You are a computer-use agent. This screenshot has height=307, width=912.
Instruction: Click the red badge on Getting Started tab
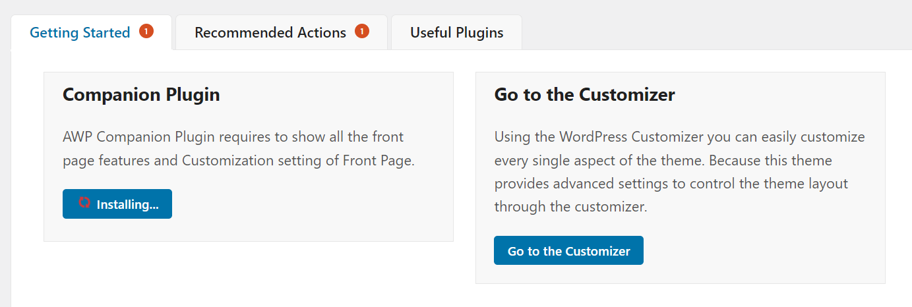pos(146,32)
